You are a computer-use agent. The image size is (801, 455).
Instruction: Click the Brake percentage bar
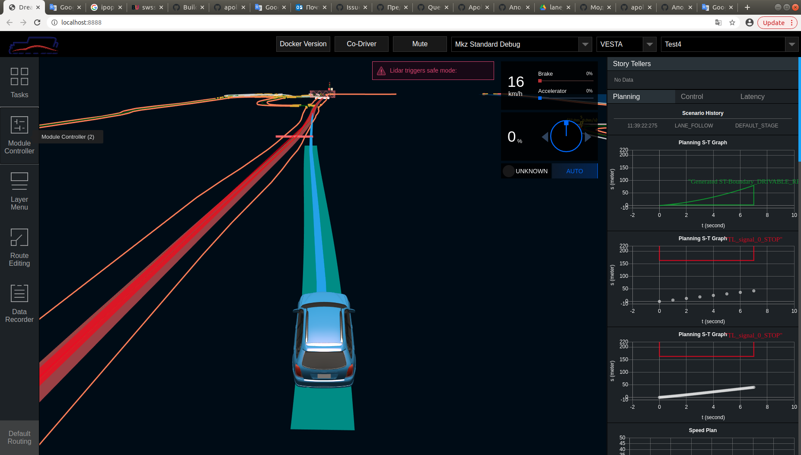[x=566, y=81]
